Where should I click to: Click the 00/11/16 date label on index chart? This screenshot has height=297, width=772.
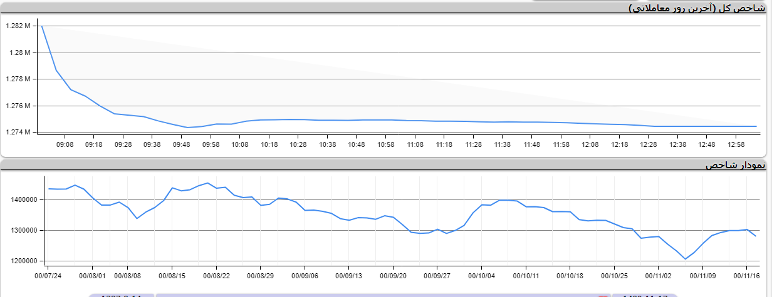coord(747,275)
